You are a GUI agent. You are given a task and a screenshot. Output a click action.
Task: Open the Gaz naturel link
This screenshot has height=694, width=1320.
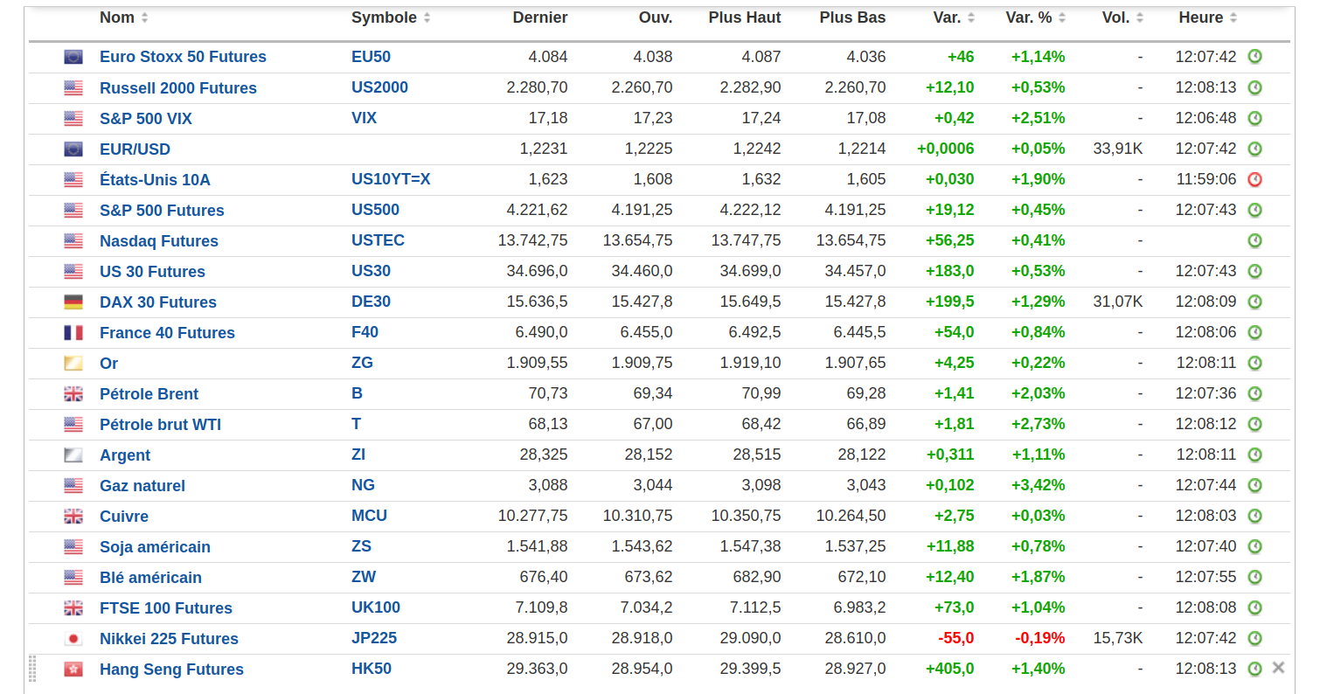coord(142,486)
